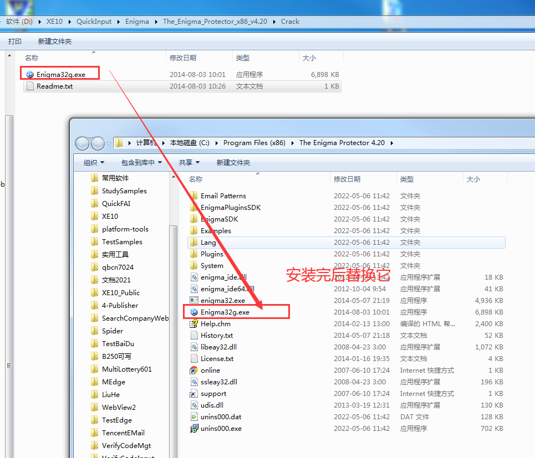
Task: Select unins000.dat file icon
Action: click(194, 416)
